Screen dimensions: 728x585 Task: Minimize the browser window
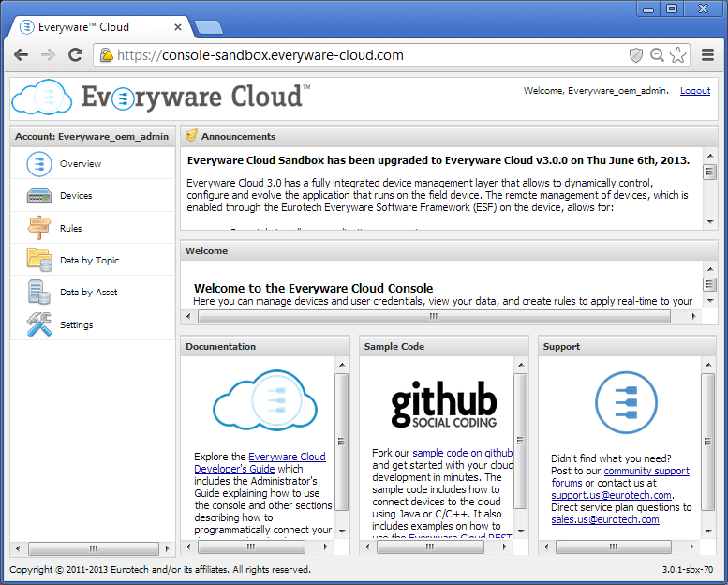pos(648,8)
